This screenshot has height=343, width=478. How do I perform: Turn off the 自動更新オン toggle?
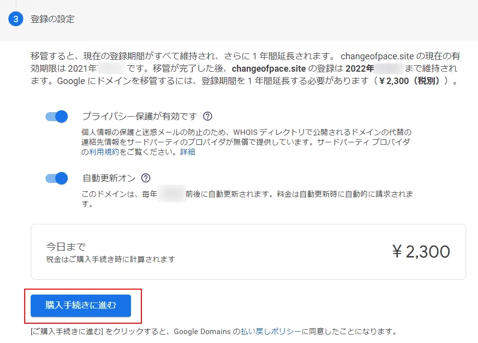pos(56,178)
